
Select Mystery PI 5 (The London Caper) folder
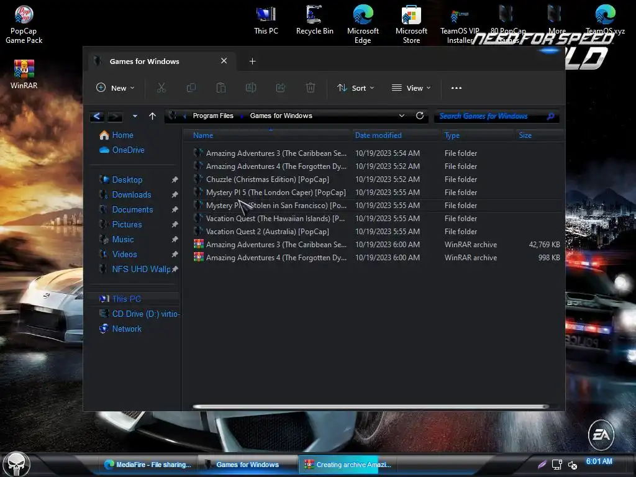click(378, 193)
